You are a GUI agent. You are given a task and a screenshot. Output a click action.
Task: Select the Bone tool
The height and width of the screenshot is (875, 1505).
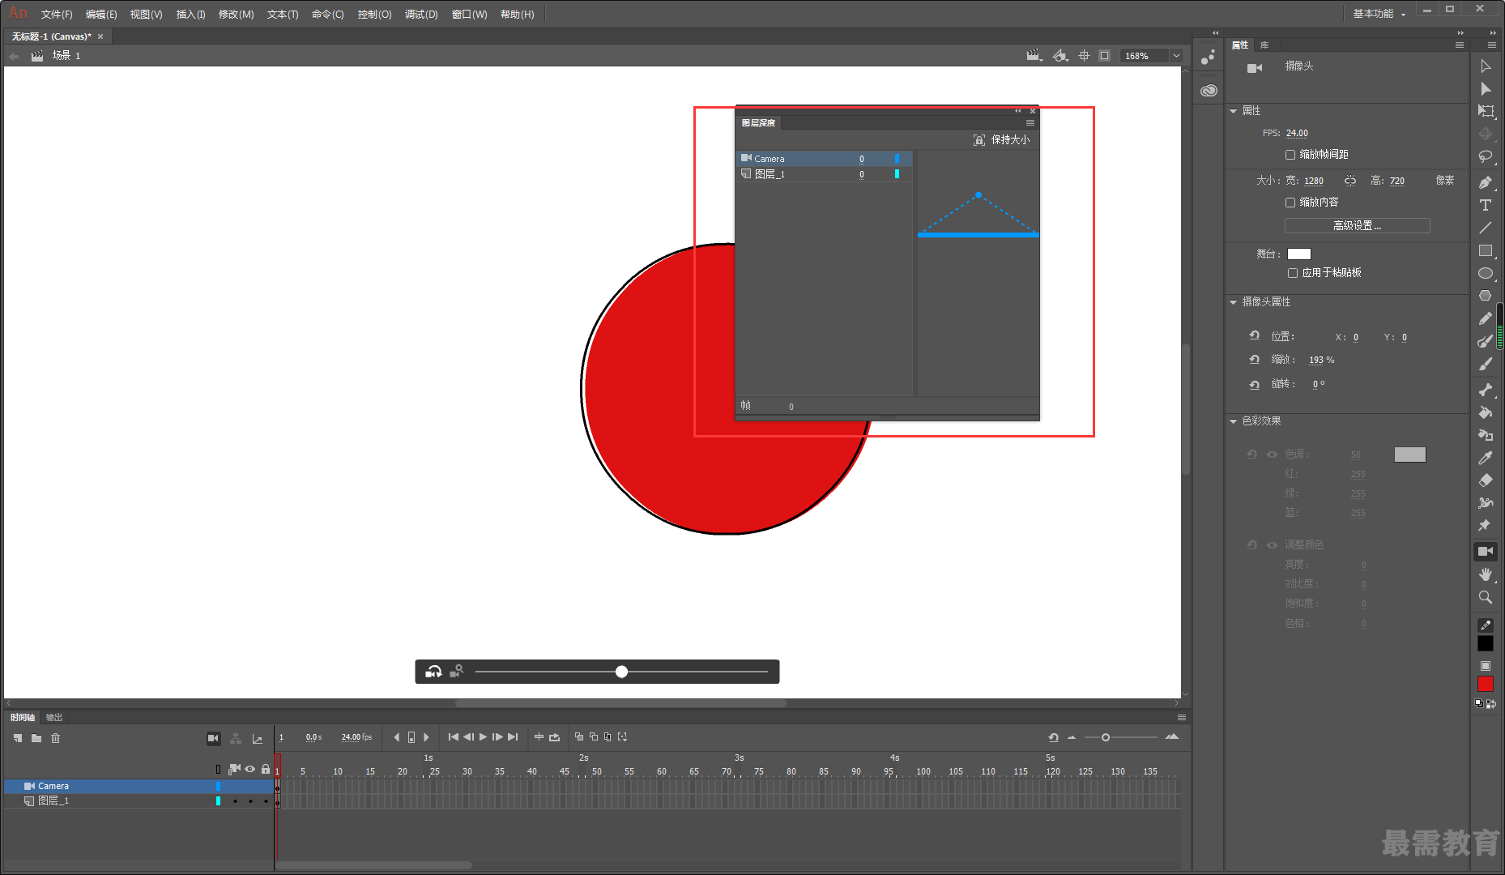click(x=1485, y=390)
